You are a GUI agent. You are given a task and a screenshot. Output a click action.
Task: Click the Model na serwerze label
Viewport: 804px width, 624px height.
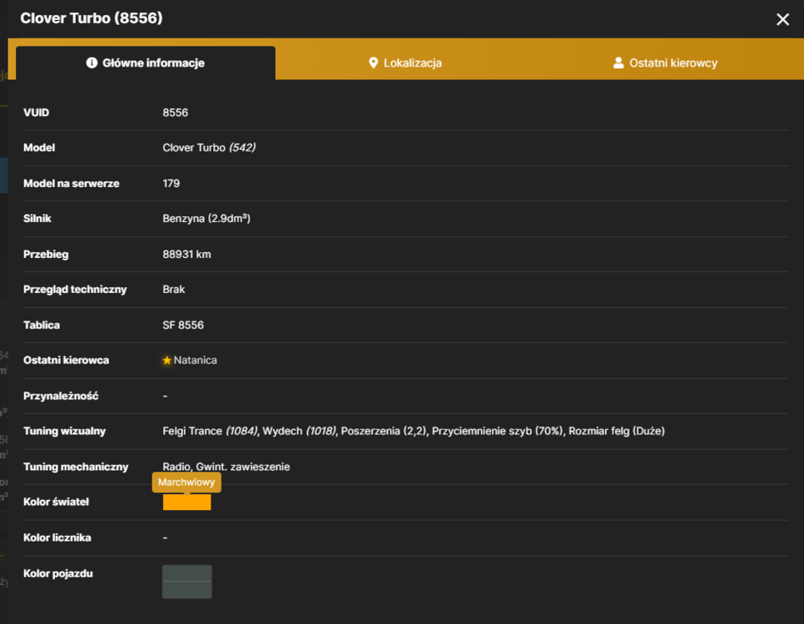coord(72,184)
